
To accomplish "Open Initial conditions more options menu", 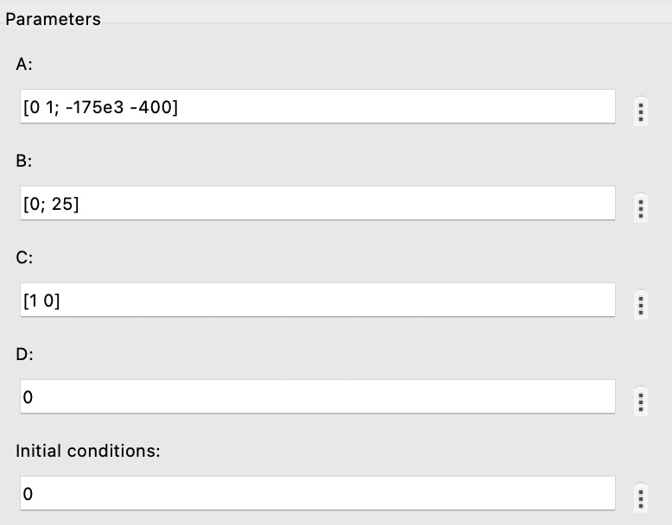I will [640, 498].
